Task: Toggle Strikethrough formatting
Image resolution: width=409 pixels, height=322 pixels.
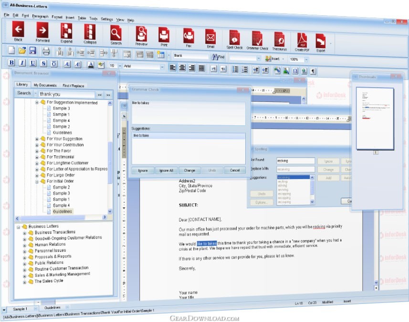Action: click(43, 63)
